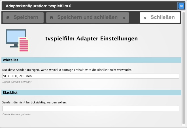The height and width of the screenshot is (128, 187).
Task: Click Speichern und schließen button
Action: pyautogui.click(x=88, y=18)
